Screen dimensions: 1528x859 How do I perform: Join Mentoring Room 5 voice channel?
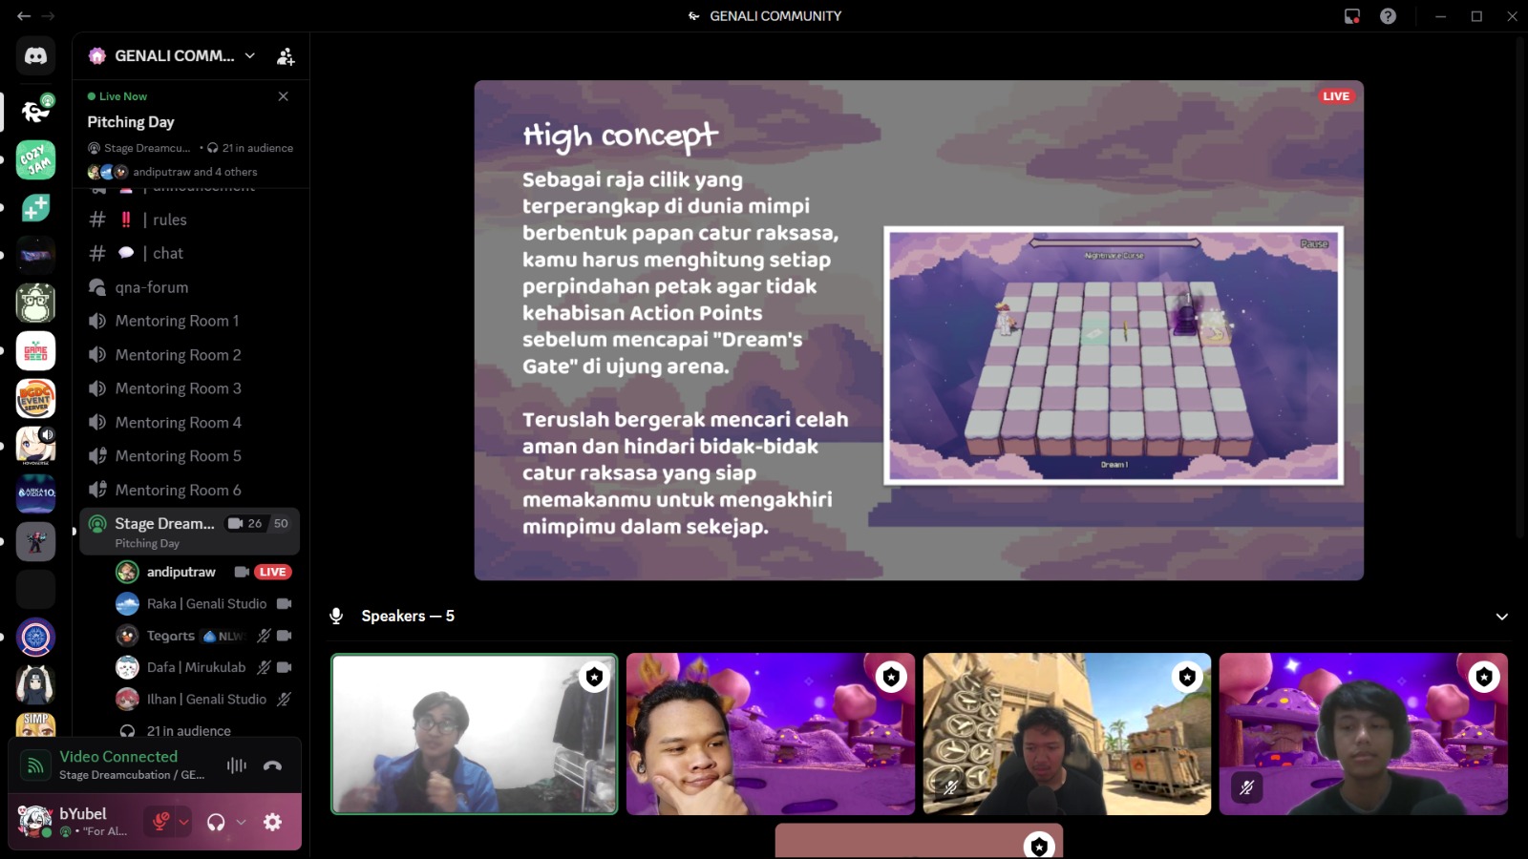pos(190,456)
